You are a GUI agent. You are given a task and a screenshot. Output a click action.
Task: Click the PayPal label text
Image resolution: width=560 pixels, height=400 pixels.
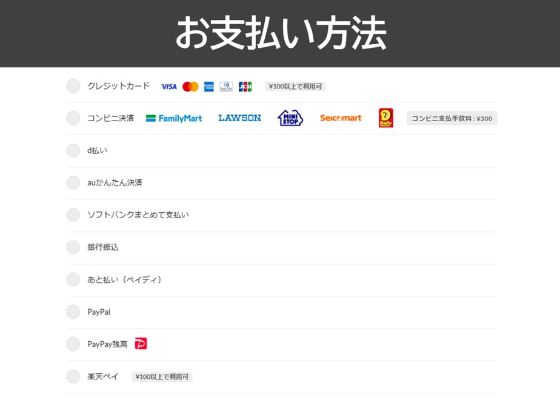[x=99, y=312]
